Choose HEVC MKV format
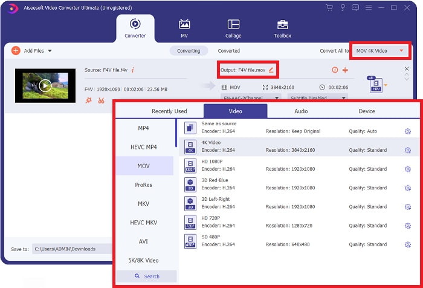Viewport: 423px width, 288px height. [145, 223]
